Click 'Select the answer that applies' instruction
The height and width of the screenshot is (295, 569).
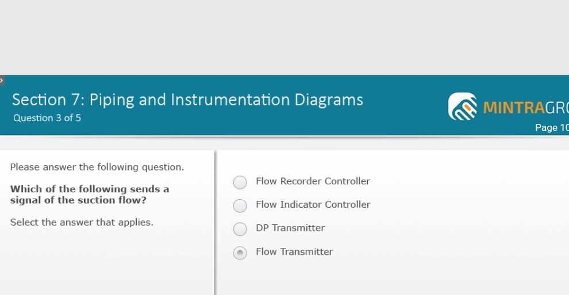point(82,222)
